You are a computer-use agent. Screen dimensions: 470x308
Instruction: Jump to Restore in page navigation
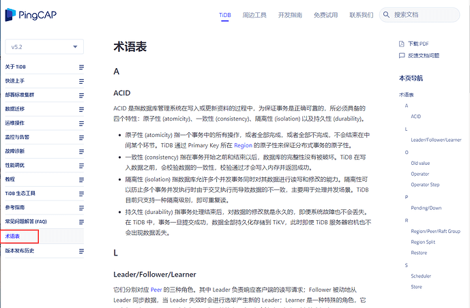point(419,253)
